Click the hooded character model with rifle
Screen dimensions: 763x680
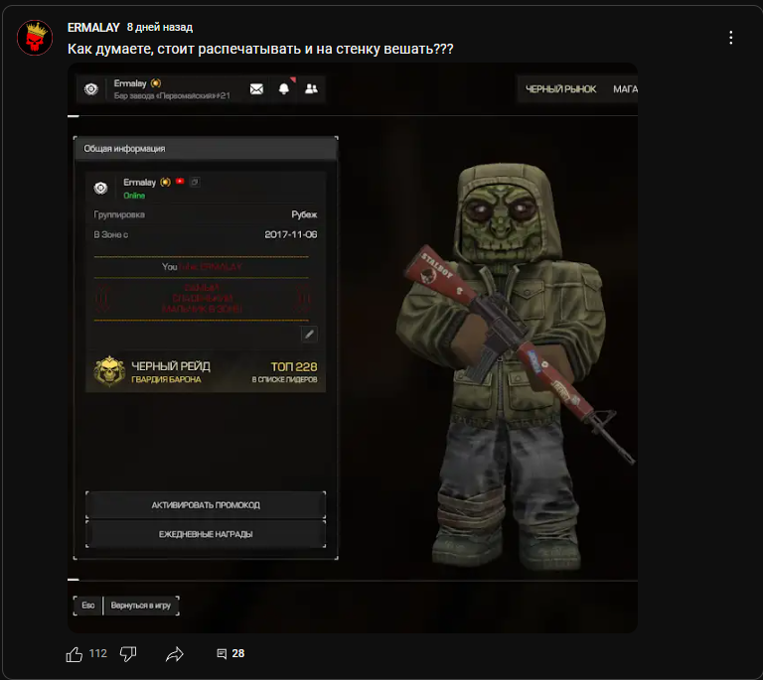514,364
